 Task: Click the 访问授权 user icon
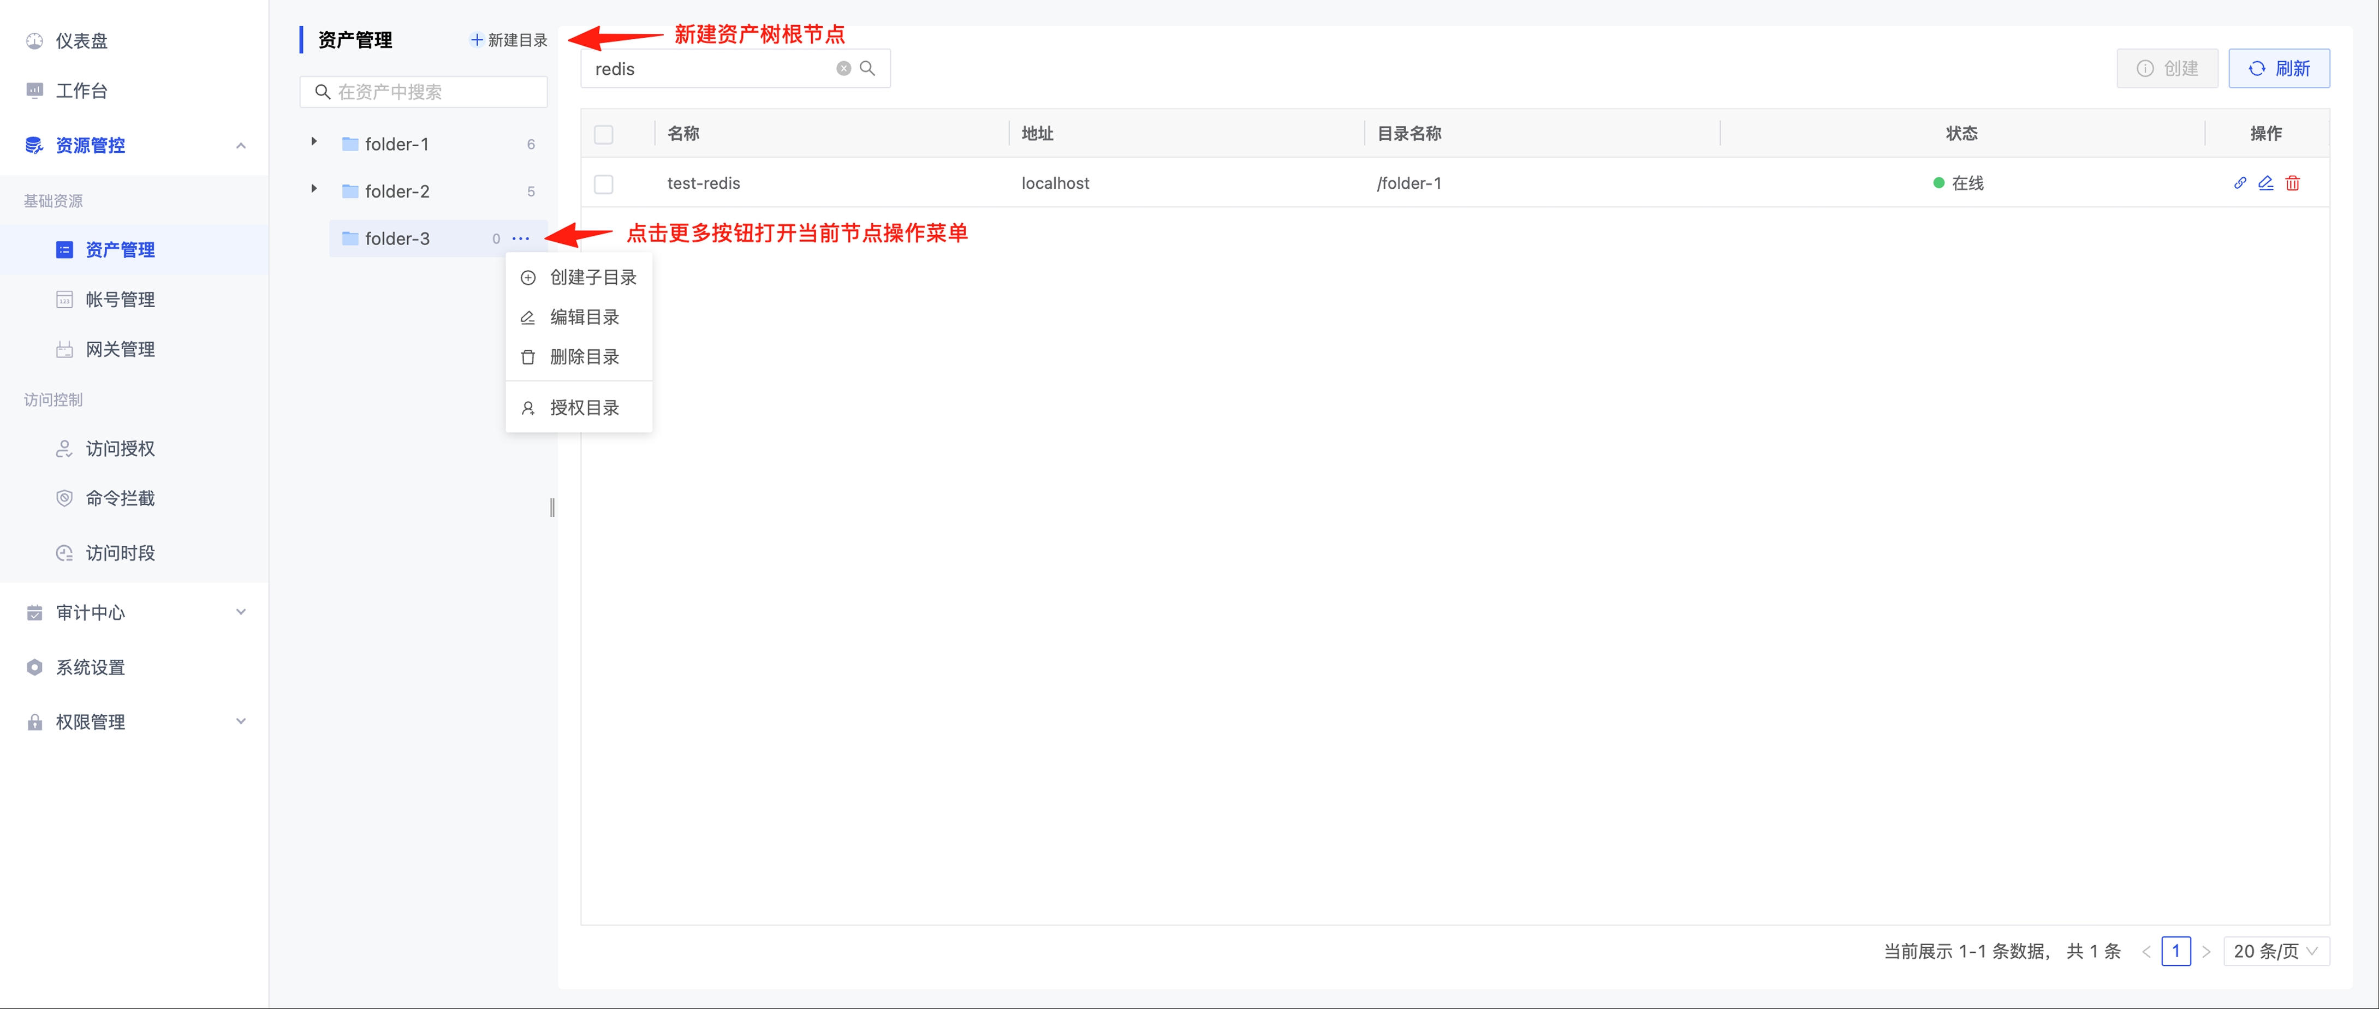tap(64, 449)
